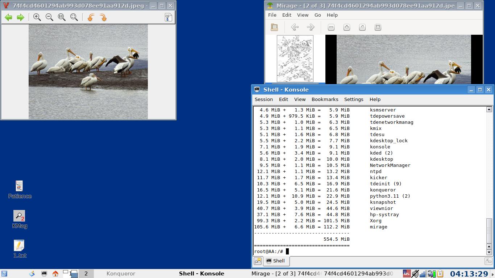Fit image to Viewnior window
495x278 pixels.
click(74, 17)
